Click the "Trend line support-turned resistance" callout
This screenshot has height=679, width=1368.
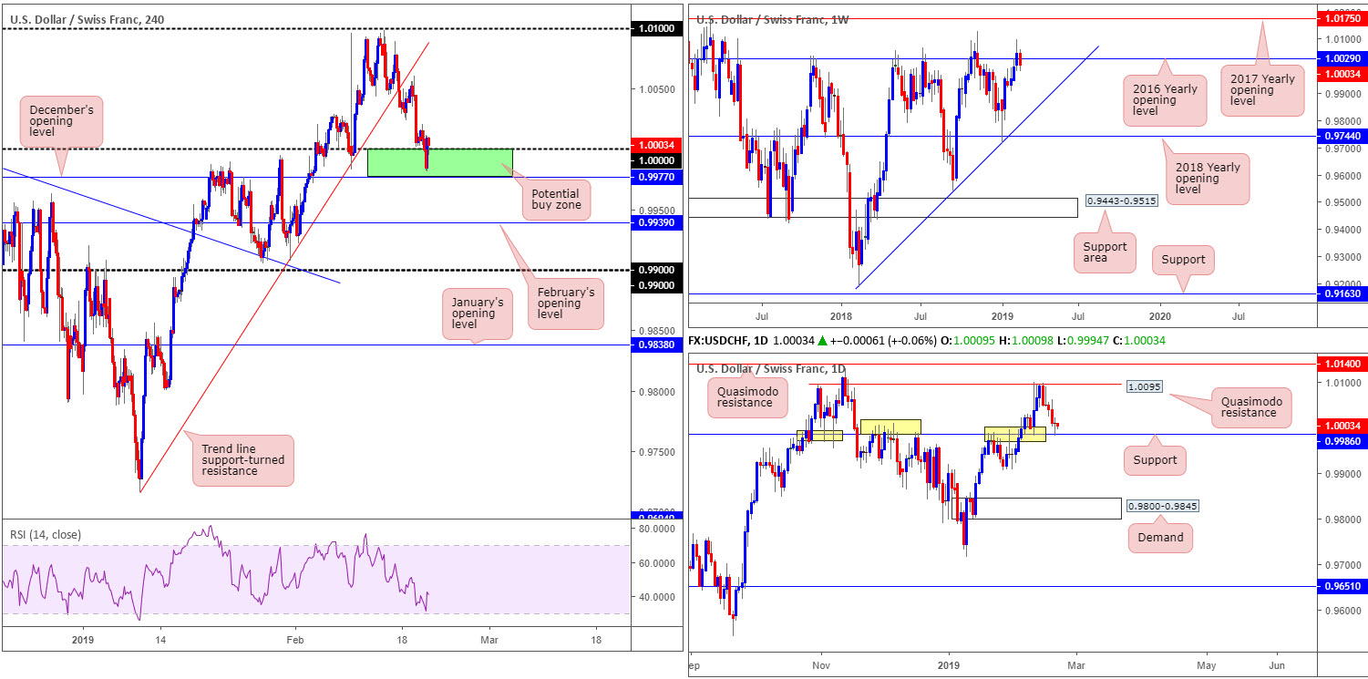click(242, 460)
